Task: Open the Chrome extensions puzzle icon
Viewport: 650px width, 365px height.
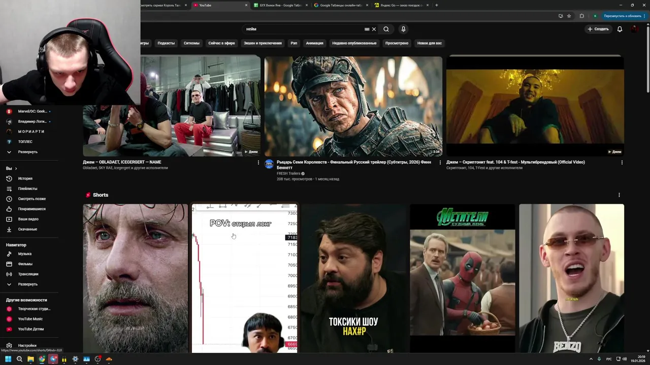Action: click(x=581, y=16)
